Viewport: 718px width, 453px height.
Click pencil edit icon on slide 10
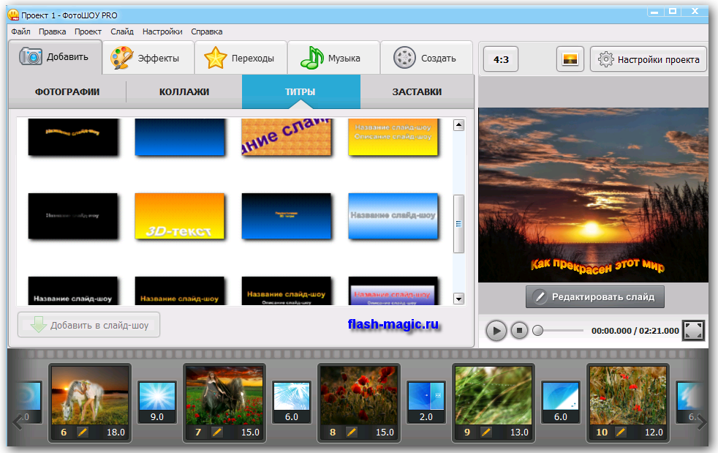click(x=621, y=432)
